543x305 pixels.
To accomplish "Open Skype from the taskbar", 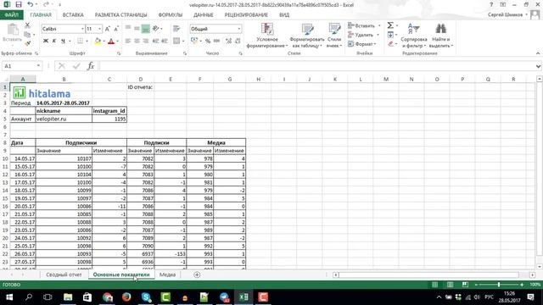I will point(146,297).
